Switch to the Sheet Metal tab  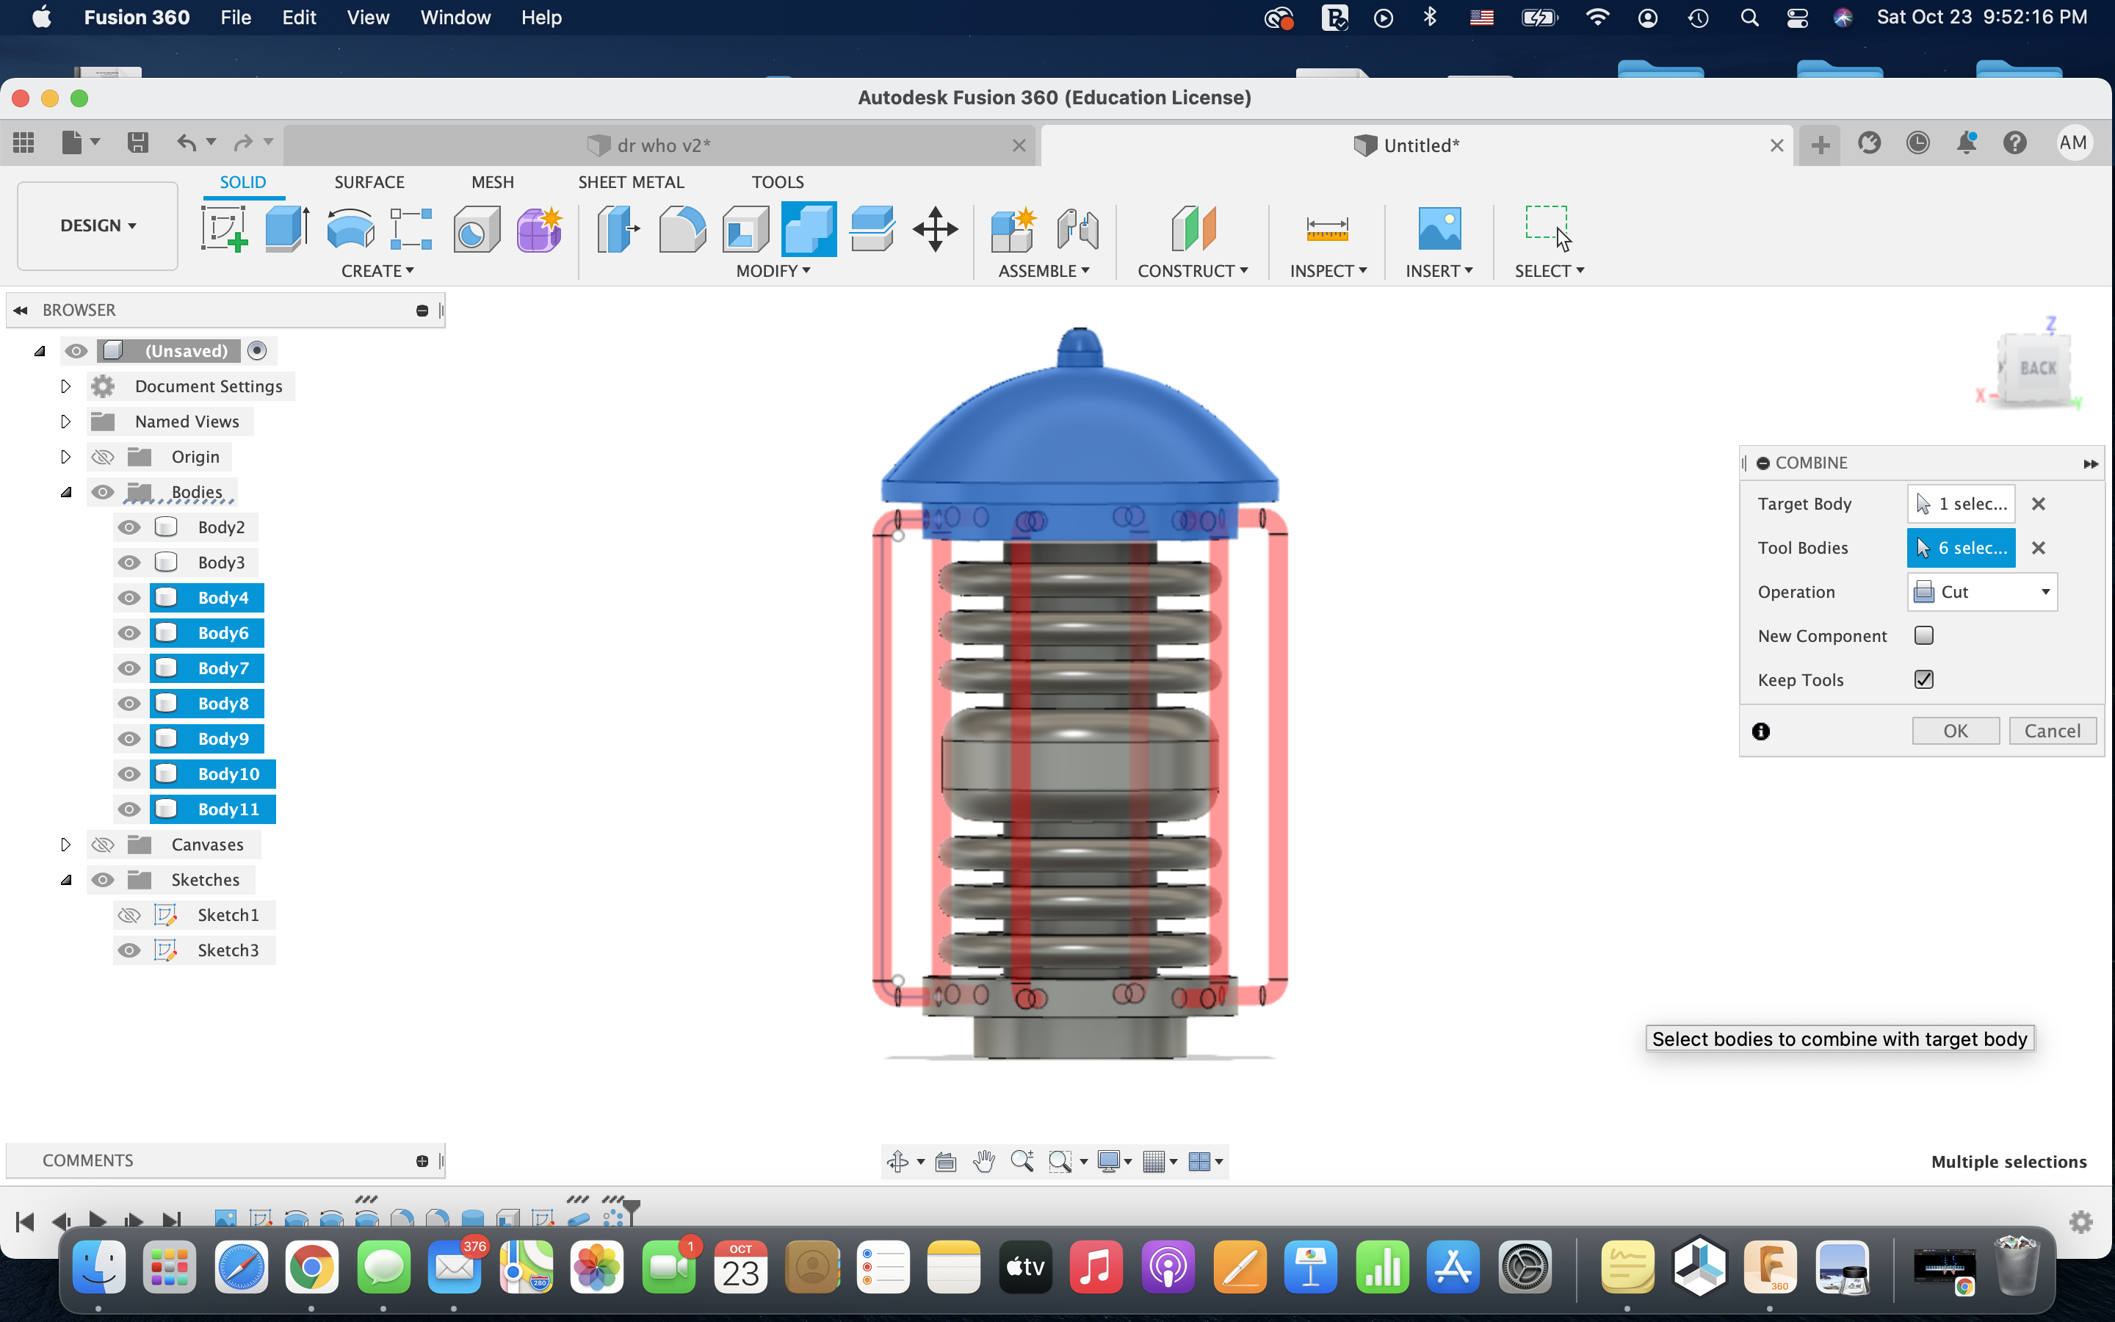point(630,181)
